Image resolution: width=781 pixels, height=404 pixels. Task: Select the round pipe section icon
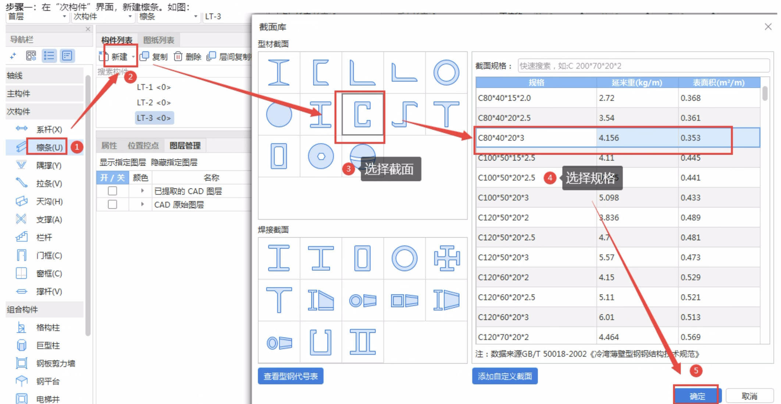point(446,72)
